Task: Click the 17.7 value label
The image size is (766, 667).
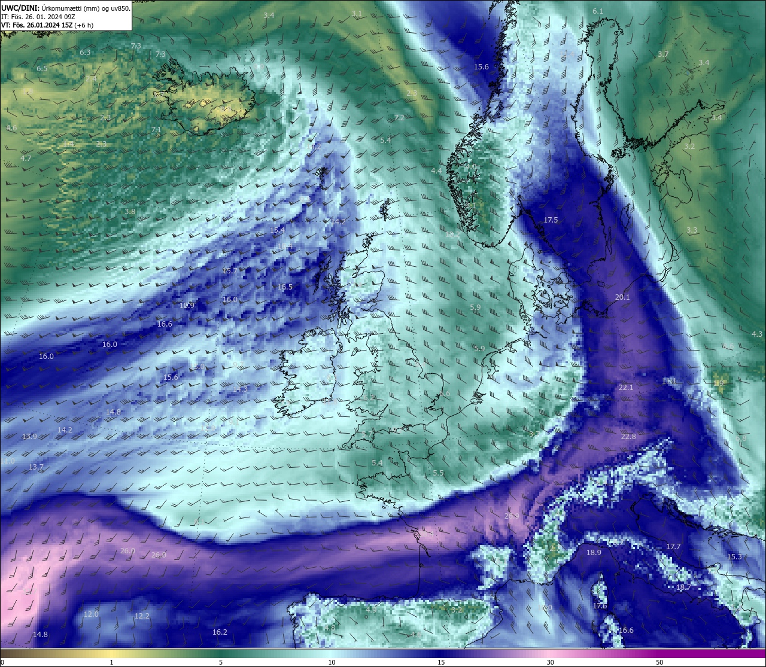Action: point(673,547)
